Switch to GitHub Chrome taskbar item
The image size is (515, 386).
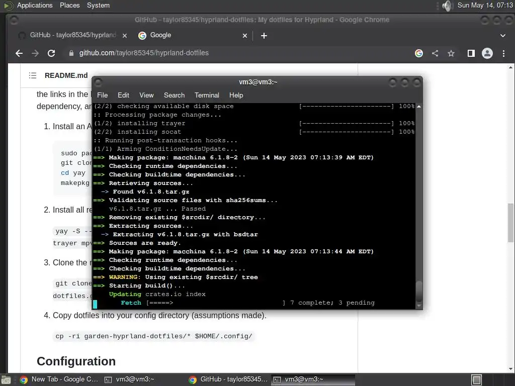pyautogui.click(x=229, y=379)
